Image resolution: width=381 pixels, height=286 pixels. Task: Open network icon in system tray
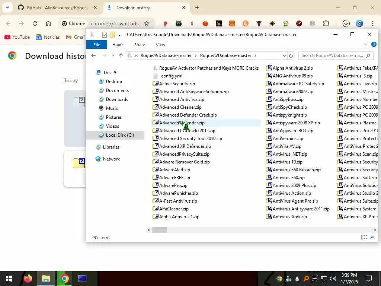324,279
